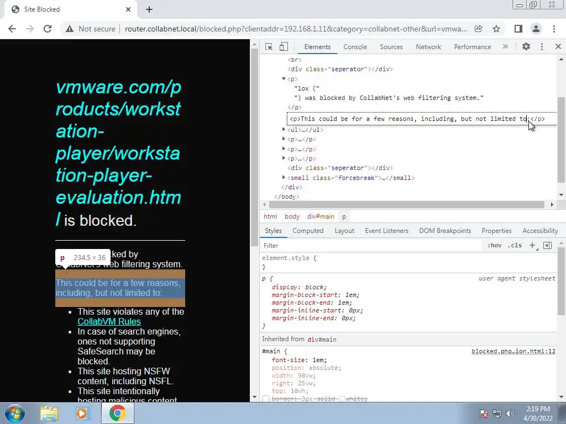566x424 pixels.
Task: Open the Properties pane tab
Action: [x=496, y=231]
